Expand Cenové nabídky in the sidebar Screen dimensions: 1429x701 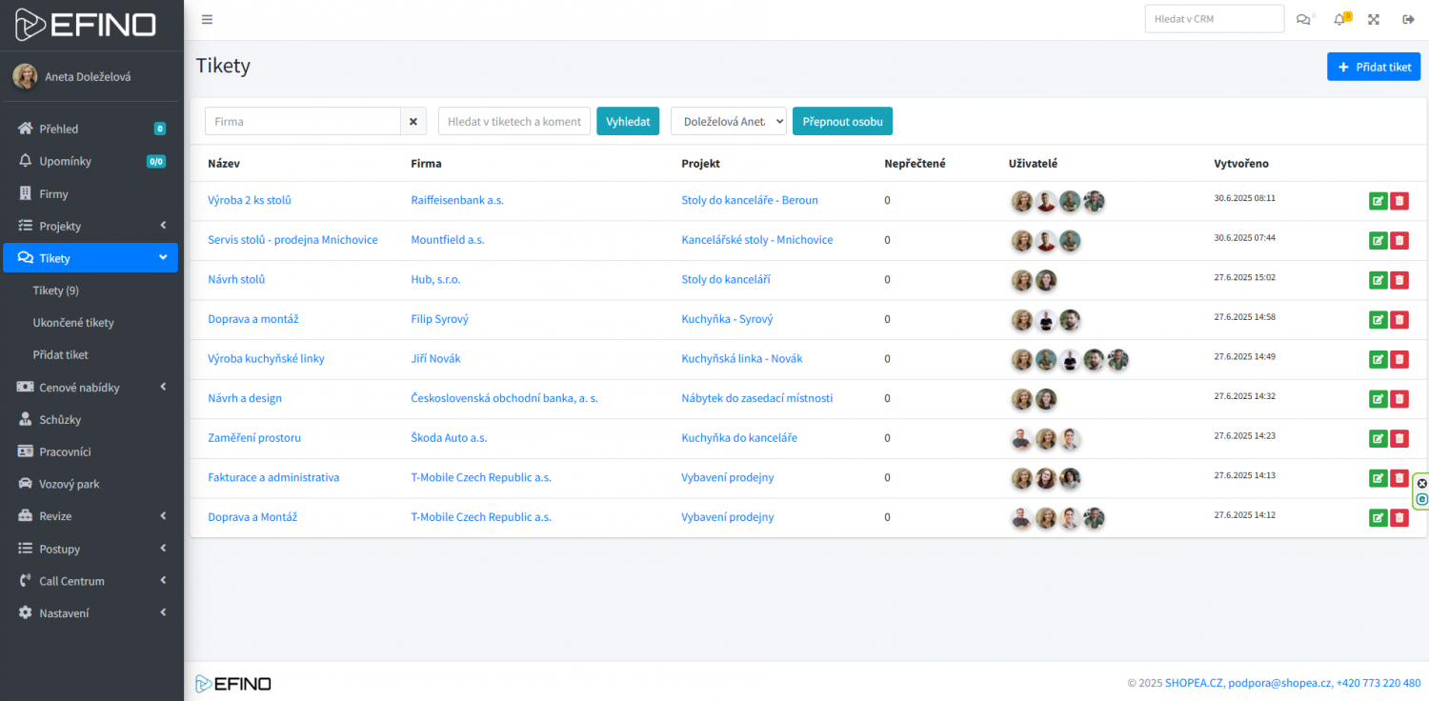pos(91,388)
